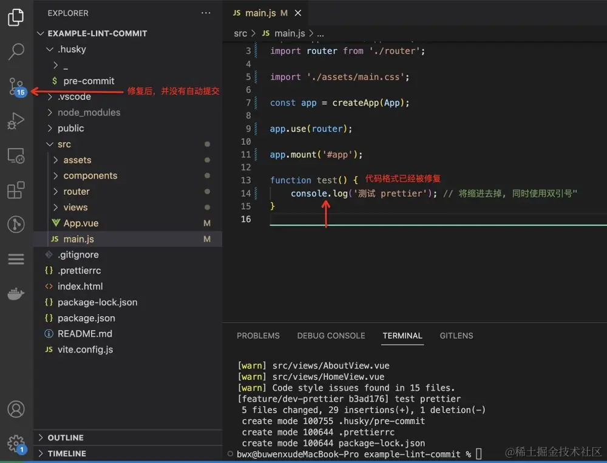The image size is (607, 463).
Task: Open App.vue in the explorer
Action: pyautogui.click(x=127, y=223)
